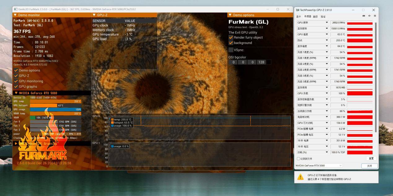Open the NVIDIA GeForce RTX 5080 device selector

pos(319,166)
